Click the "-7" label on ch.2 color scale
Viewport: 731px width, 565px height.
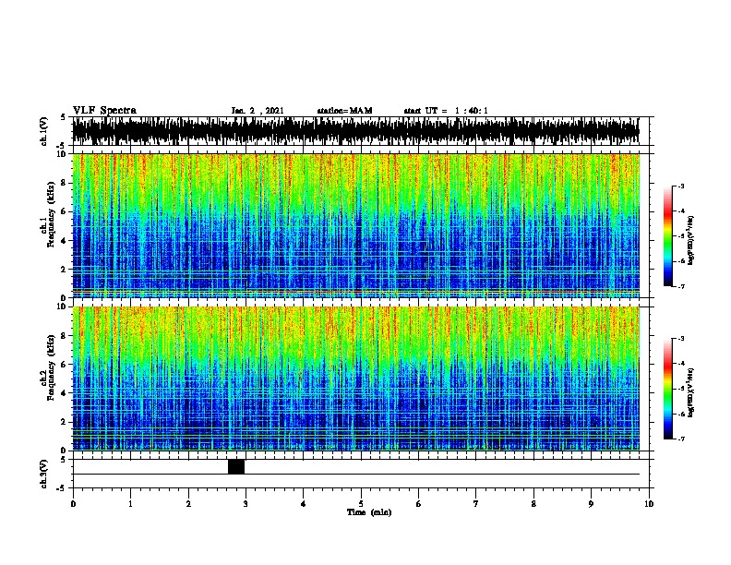click(680, 439)
